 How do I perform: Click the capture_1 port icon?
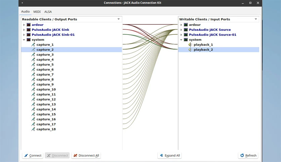click(x=33, y=45)
